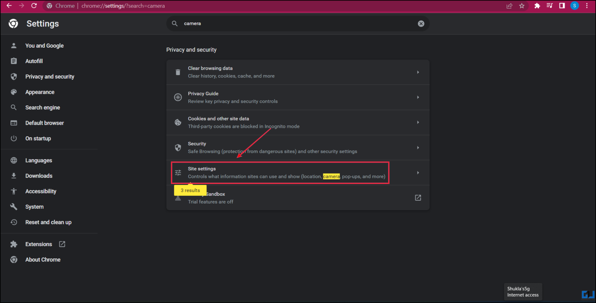
Task: Click the settings search field
Action: tap(295, 24)
